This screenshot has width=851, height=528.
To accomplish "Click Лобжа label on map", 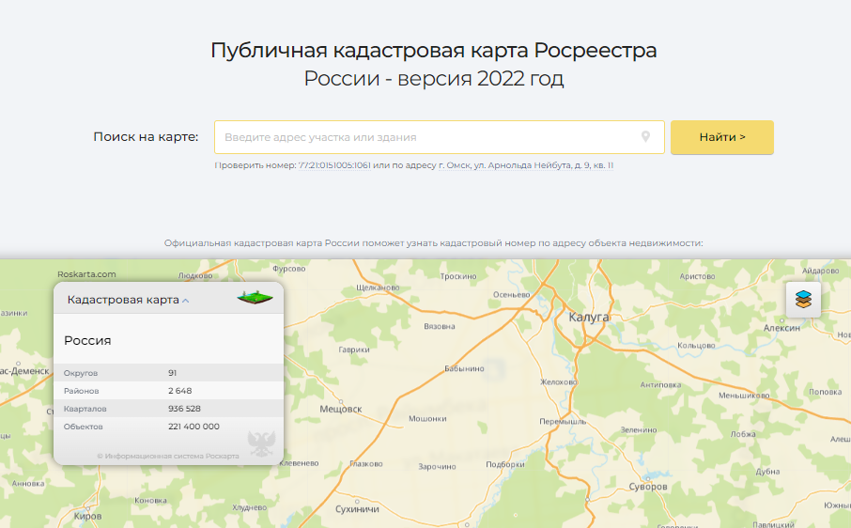I will coord(743,434).
